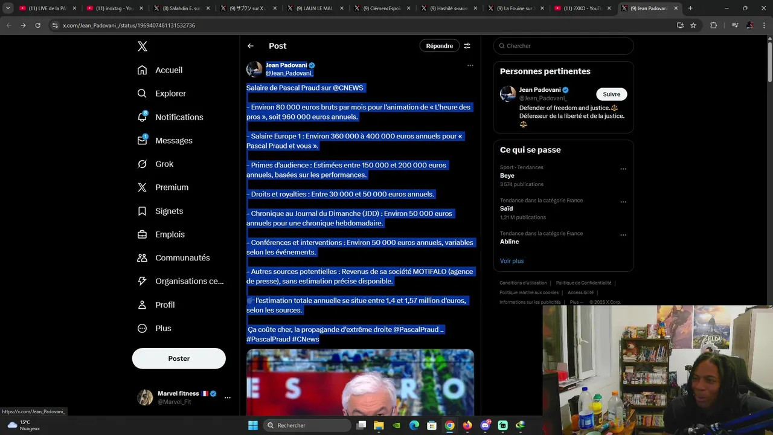Expand the footer Plus menu

[x=576, y=302]
